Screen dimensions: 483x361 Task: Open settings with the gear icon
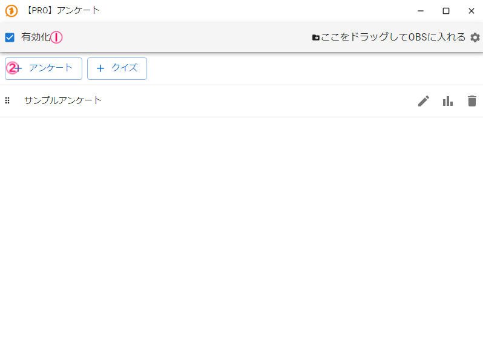(x=475, y=37)
